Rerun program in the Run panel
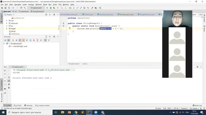 (5, 71)
